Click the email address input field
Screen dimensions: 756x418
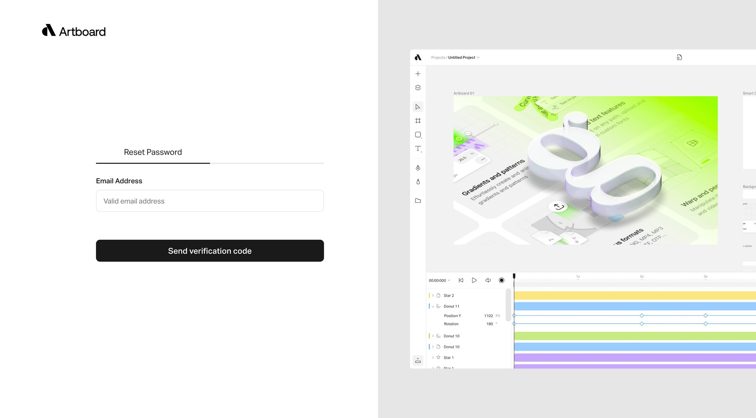pyautogui.click(x=210, y=201)
